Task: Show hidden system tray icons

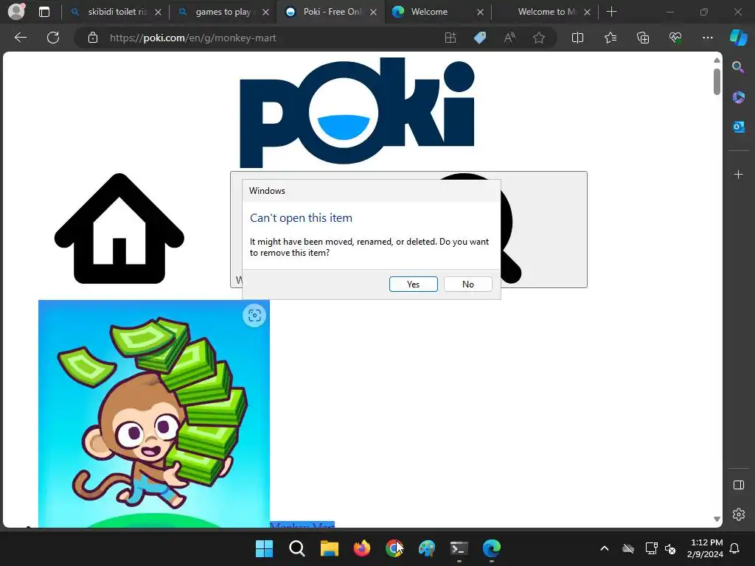Action: [605, 548]
